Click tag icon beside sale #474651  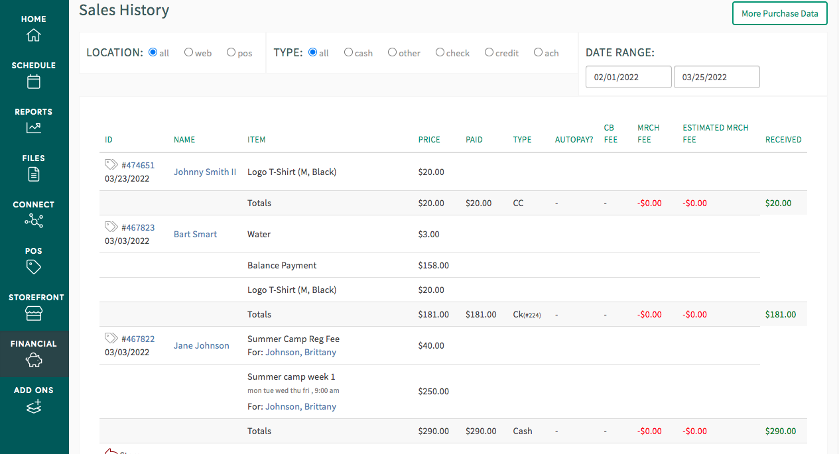click(111, 164)
